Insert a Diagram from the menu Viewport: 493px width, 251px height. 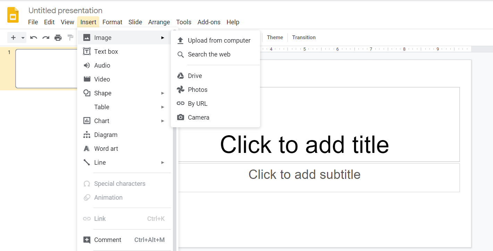tap(125, 135)
